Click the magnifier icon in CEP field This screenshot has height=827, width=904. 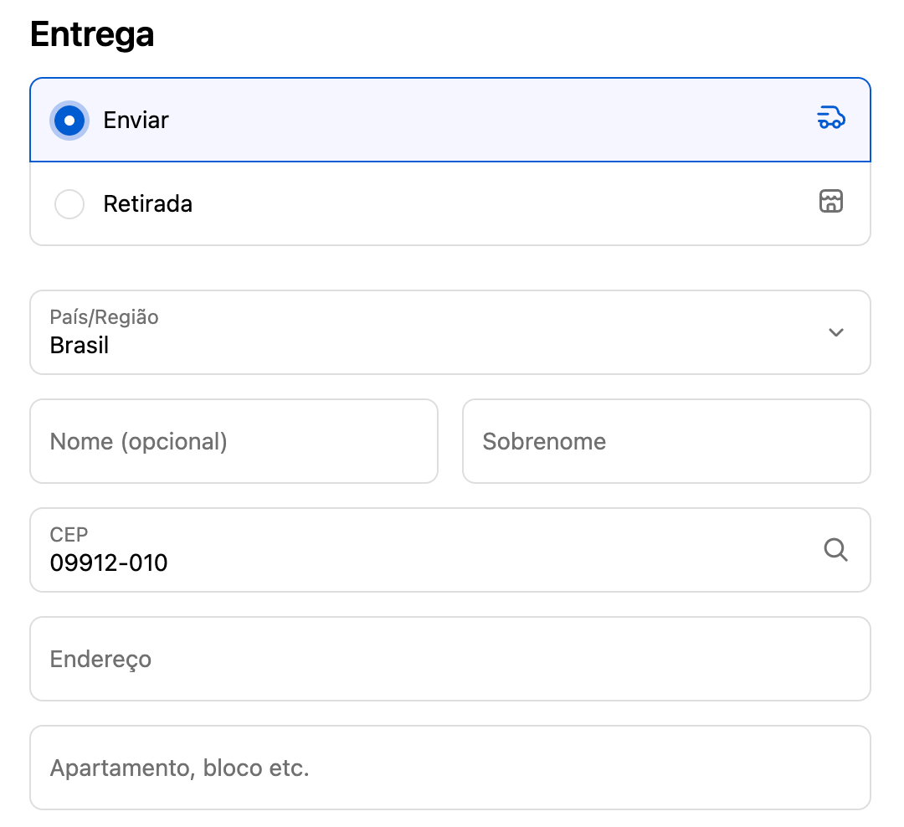coord(835,550)
